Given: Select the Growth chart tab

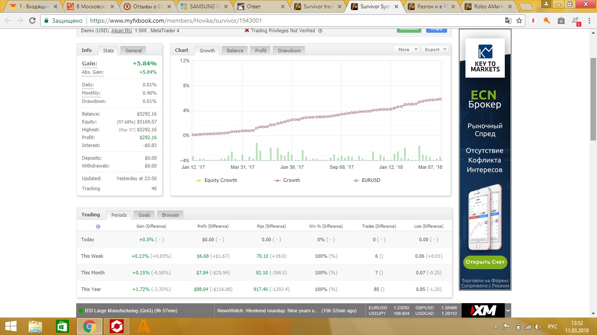Looking at the screenshot, I should (207, 51).
